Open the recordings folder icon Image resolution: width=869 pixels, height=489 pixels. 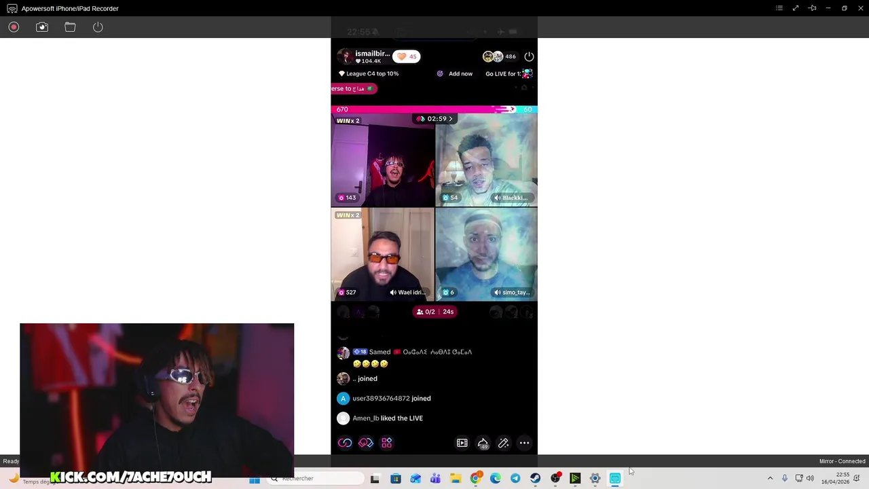70,27
